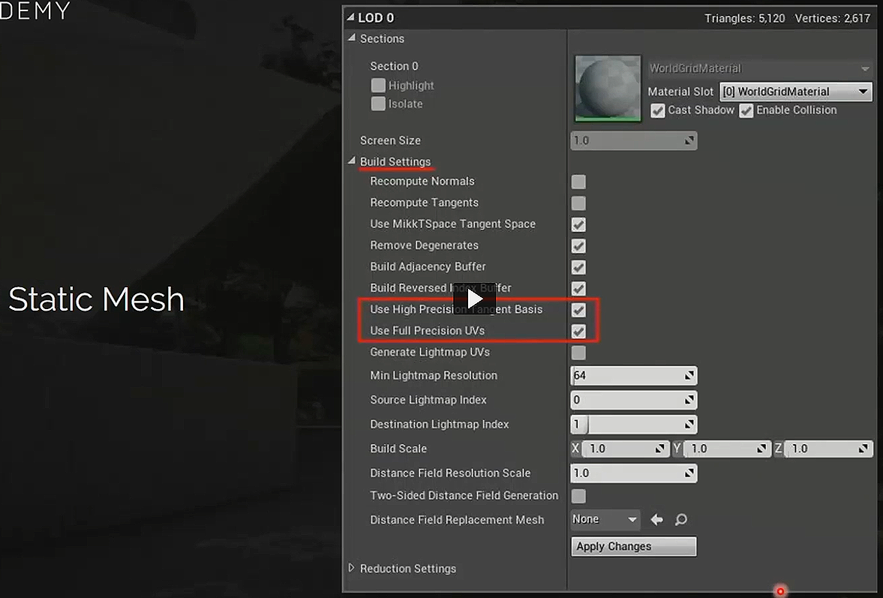The image size is (883, 598).
Task: Select the Section 0 label
Action: click(x=394, y=66)
